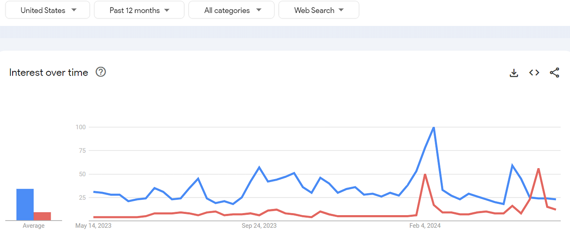Open help for Interest over time
The width and height of the screenshot is (570, 250).
coord(101,72)
